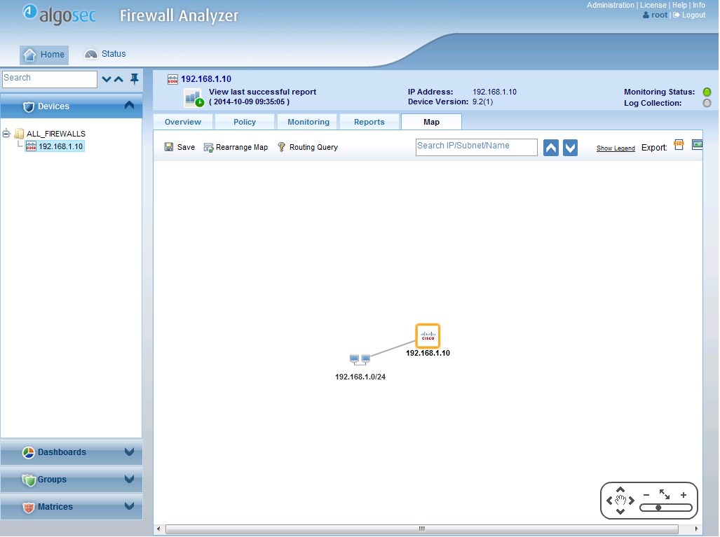Collapse the ALL_FIREWALLS tree node
The width and height of the screenshot is (720, 537).
tap(6, 134)
